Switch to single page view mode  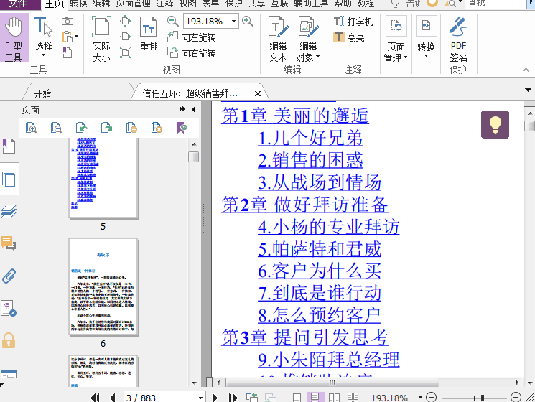(297, 397)
